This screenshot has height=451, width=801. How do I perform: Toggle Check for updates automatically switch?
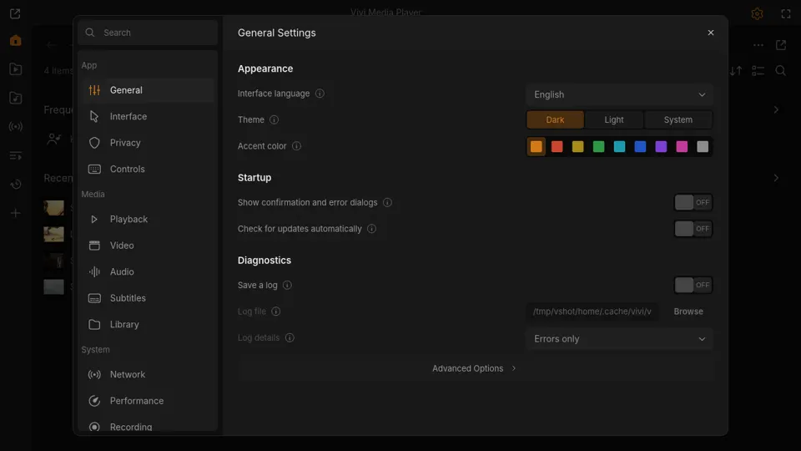click(x=693, y=229)
